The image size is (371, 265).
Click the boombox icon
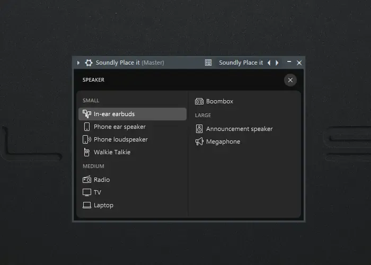199,101
